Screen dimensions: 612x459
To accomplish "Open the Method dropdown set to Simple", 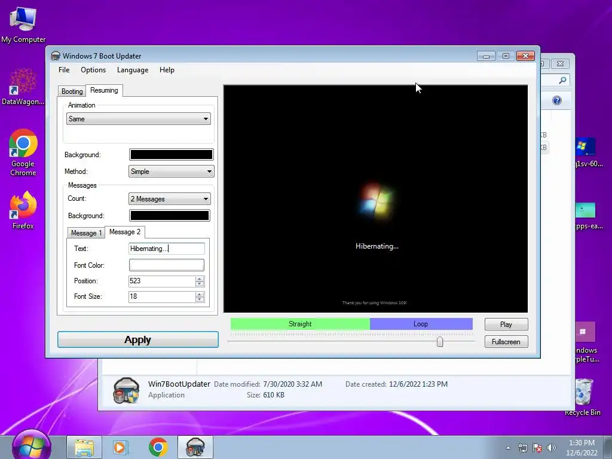I will 171,172.
